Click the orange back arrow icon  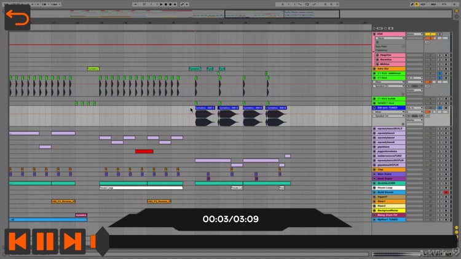17,17
